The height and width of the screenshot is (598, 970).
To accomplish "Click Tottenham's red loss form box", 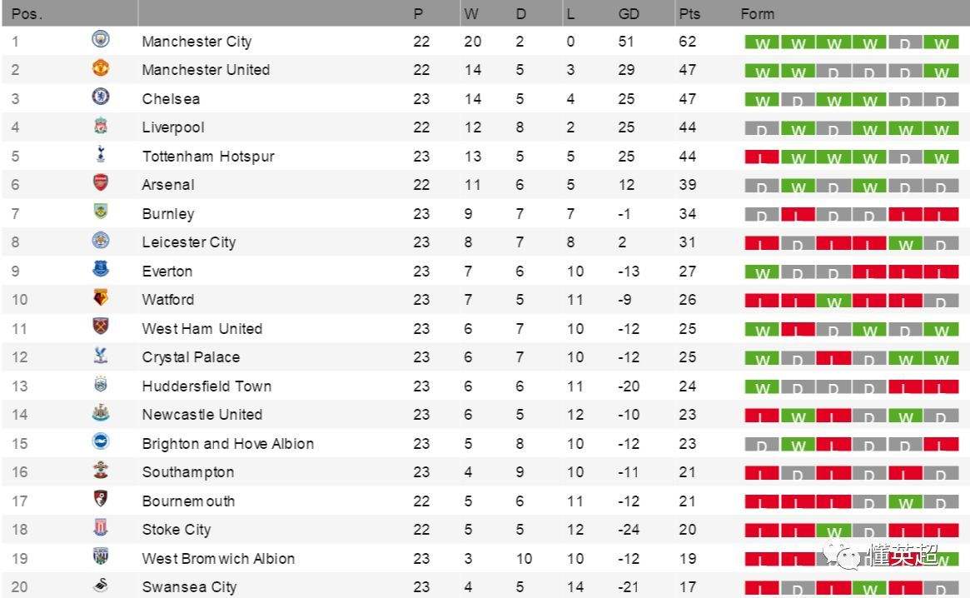I will [x=762, y=157].
